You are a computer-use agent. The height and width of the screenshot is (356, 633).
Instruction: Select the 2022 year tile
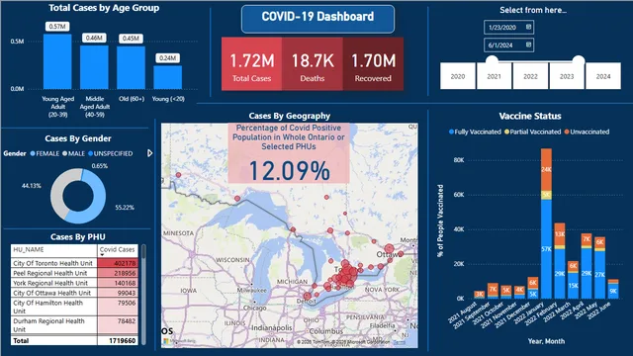[x=530, y=76]
